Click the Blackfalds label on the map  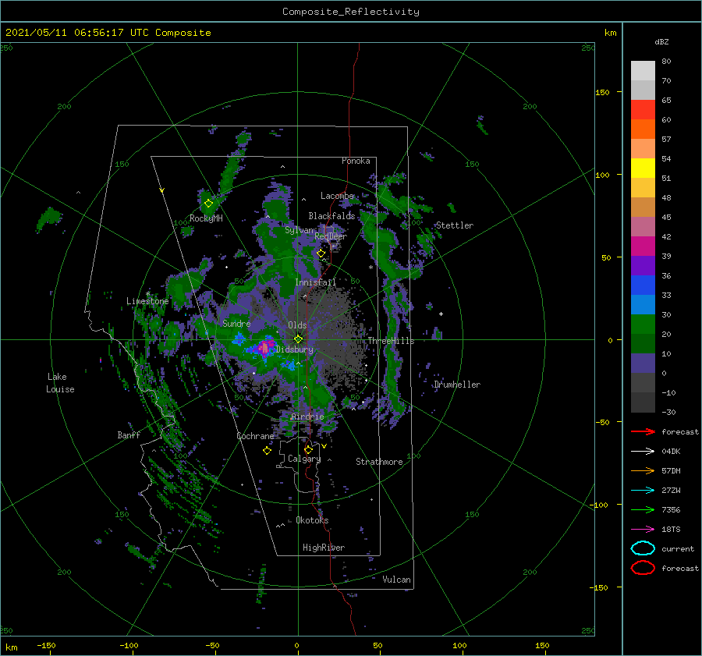pyautogui.click(x=331, y=216)
